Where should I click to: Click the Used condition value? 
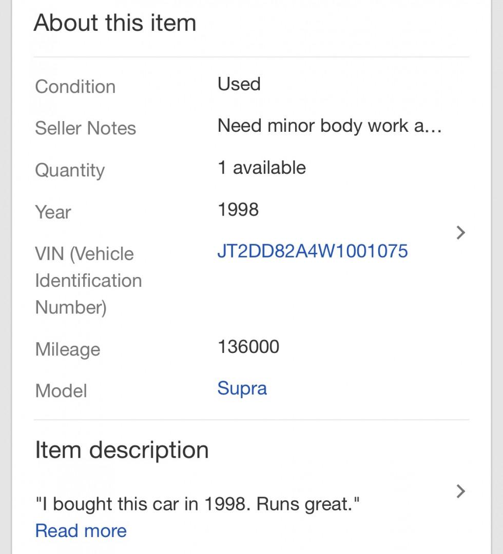click(x=239, y=84)
